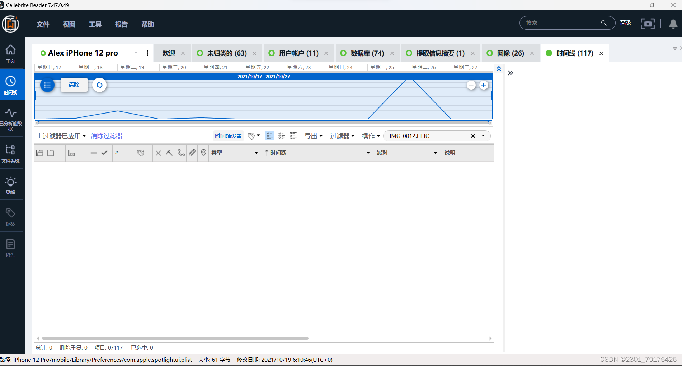This screenshot has width=682, height=366.
Task: Switch to the Images (26) tab
Action: pyautogui.click(x=511, y=53)
